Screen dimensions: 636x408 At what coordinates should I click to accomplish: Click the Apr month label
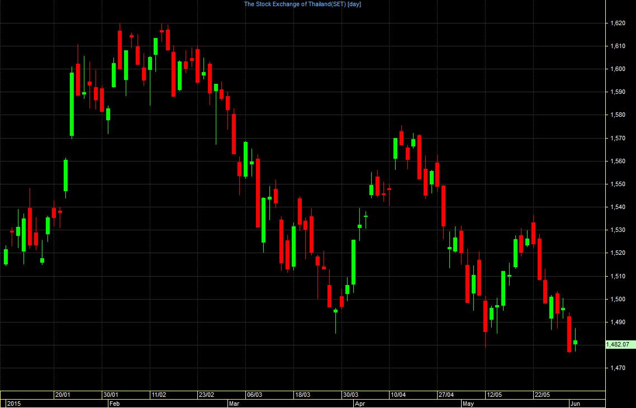(x=360, y=404)
